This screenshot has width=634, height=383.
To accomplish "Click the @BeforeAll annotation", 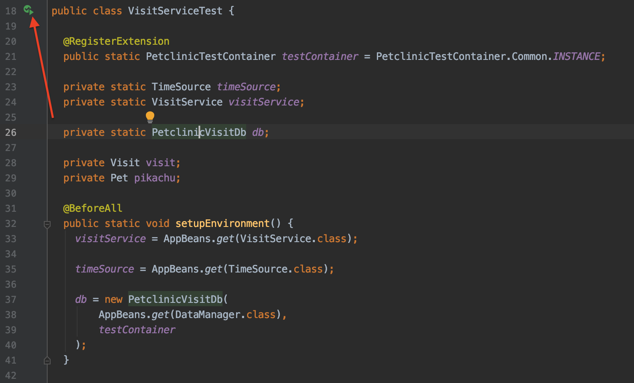I will point(92,208).
